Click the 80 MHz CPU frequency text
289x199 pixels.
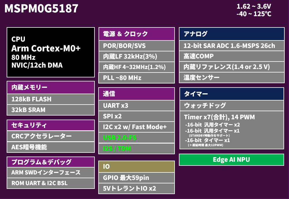click(x=23, y=57)
